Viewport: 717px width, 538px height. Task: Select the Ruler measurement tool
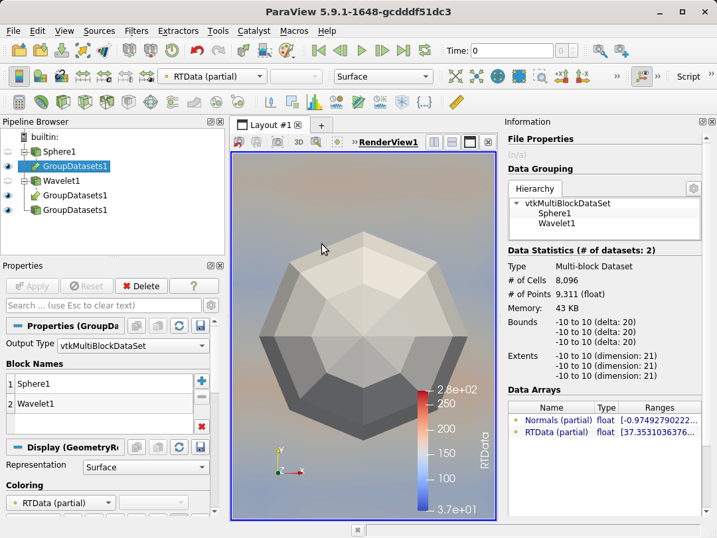pyautogui.click(x=456, y=102)
